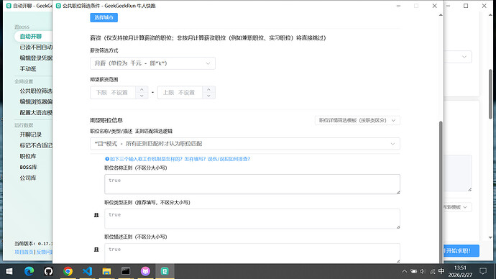Image resolution: width=496 pixels, height=279 pixels.
Task: Click the 选择城市 button
Action: (104, 17)
